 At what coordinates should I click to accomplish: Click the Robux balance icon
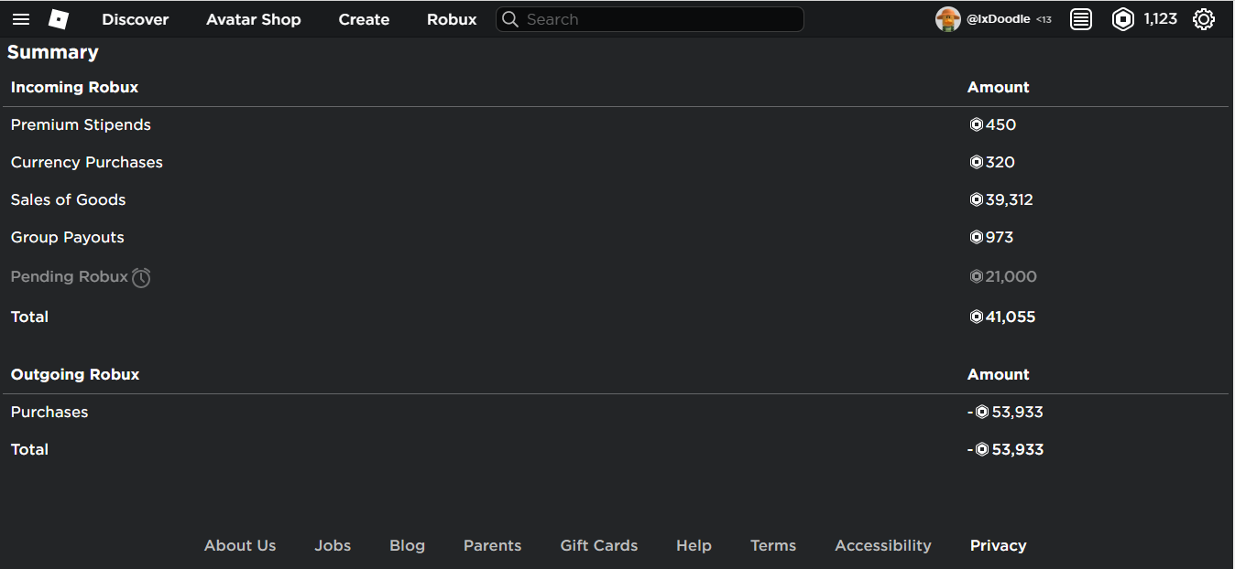click(x=1123, y=19)
